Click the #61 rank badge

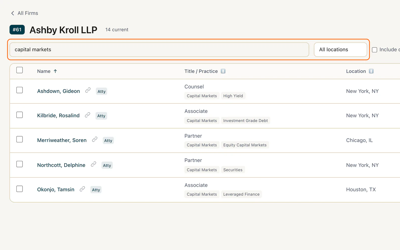click(x=17, y=29)
